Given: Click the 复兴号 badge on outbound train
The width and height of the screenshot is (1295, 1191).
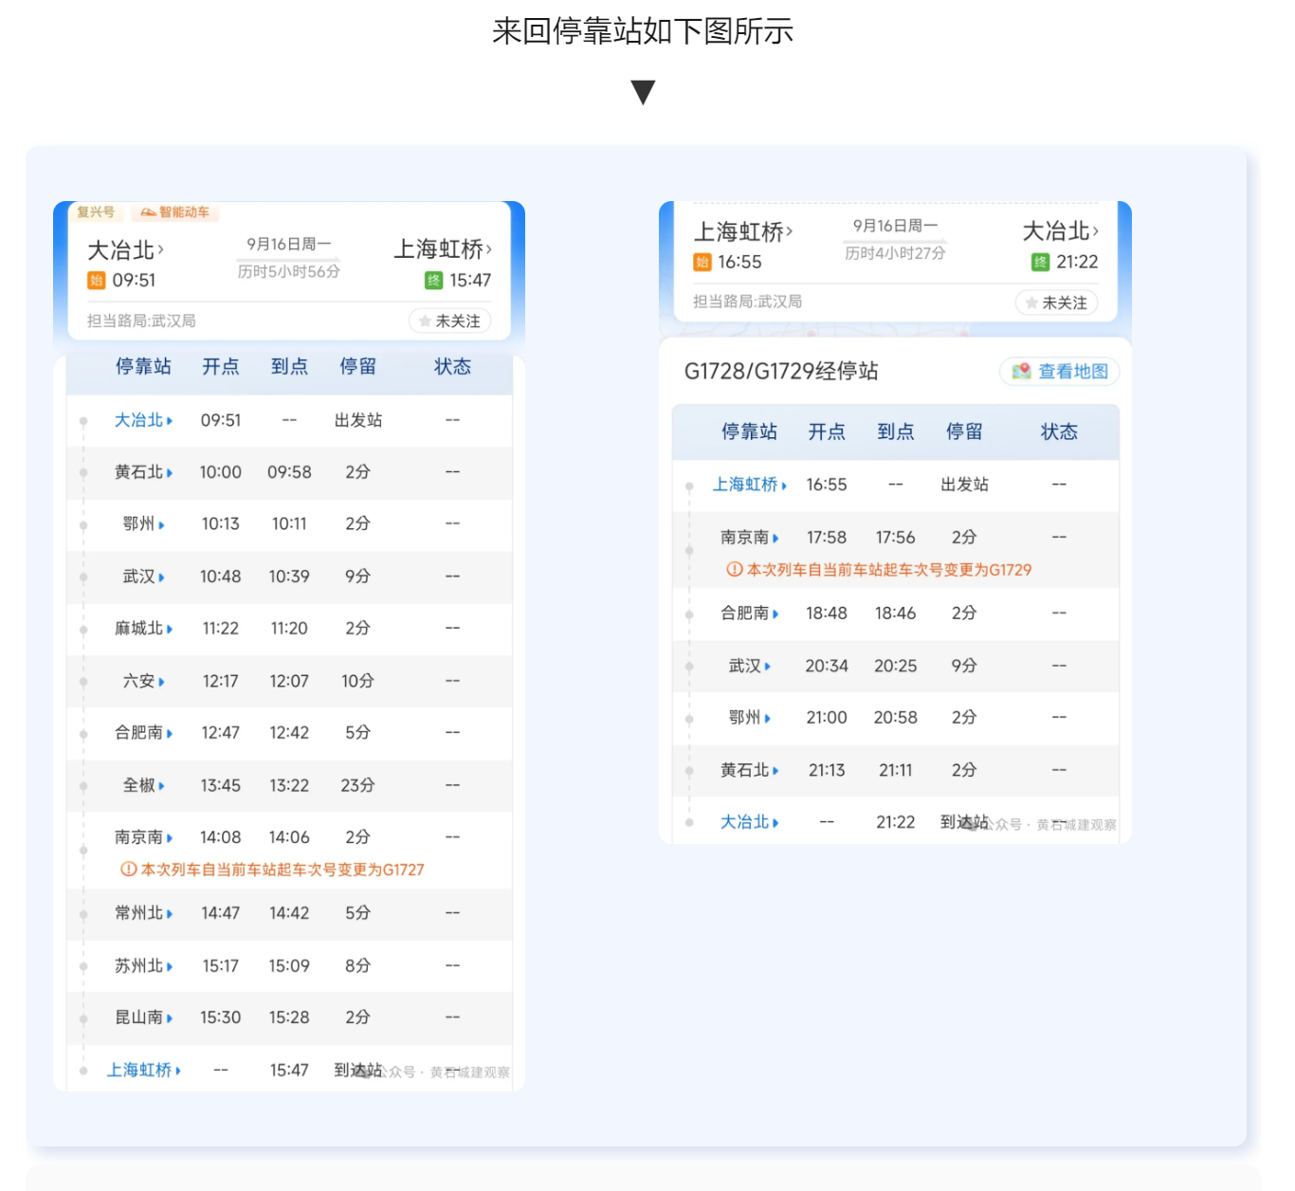Looking at the screenshot, I should click(x=98, y=212).
